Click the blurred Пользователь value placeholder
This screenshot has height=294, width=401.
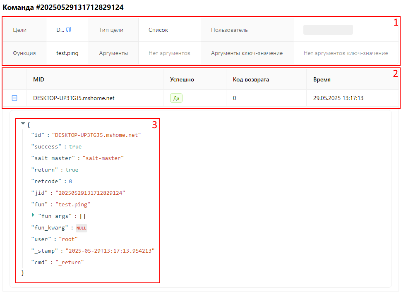click(x=328, y=30)
